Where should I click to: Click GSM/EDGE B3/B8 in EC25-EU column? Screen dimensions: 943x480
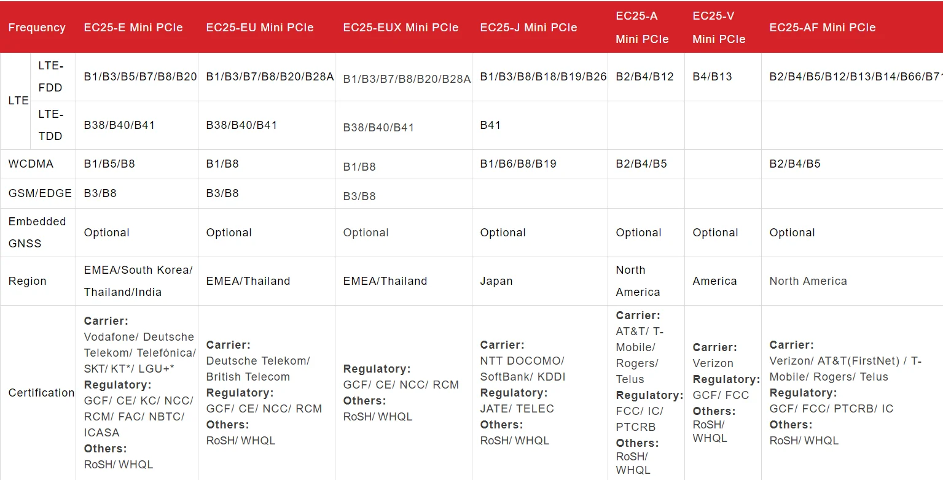click(x=222, y=193)
